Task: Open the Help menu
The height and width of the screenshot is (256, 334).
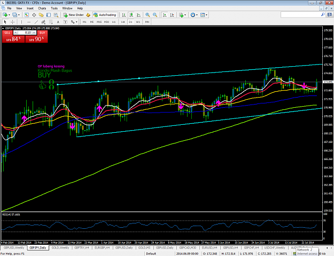Action: coord(80,9)
